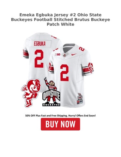Viewport: 121px width, 157px height.
Task: Click the B1G conference logo on jersey
Action: tap(57, 54)
